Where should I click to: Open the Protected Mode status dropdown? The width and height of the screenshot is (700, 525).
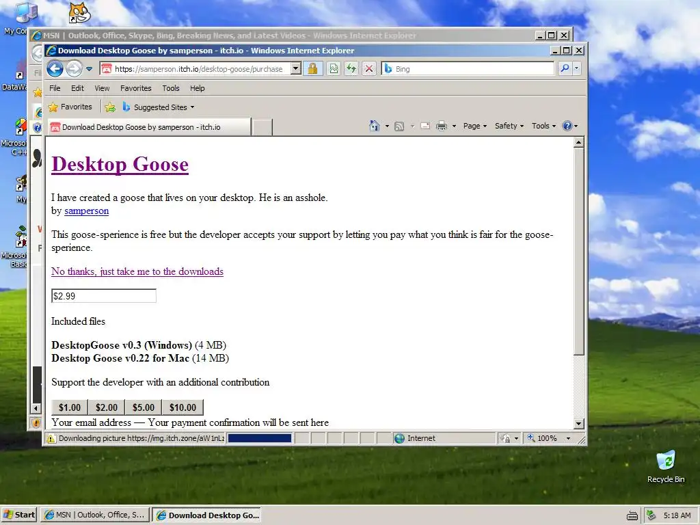(x=510, y=438)
